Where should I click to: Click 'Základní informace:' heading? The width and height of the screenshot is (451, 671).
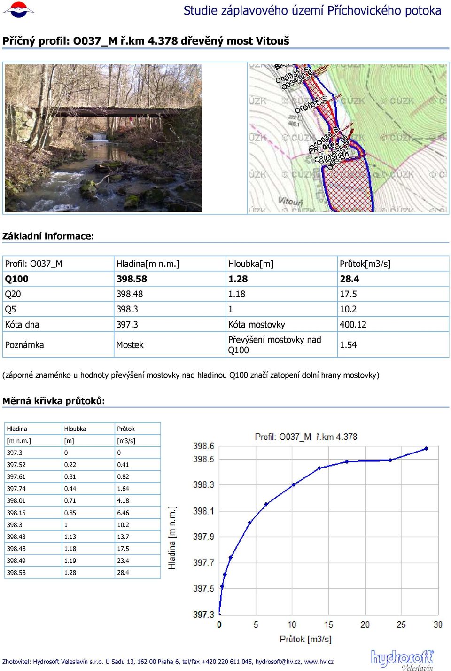coord(48,236)
